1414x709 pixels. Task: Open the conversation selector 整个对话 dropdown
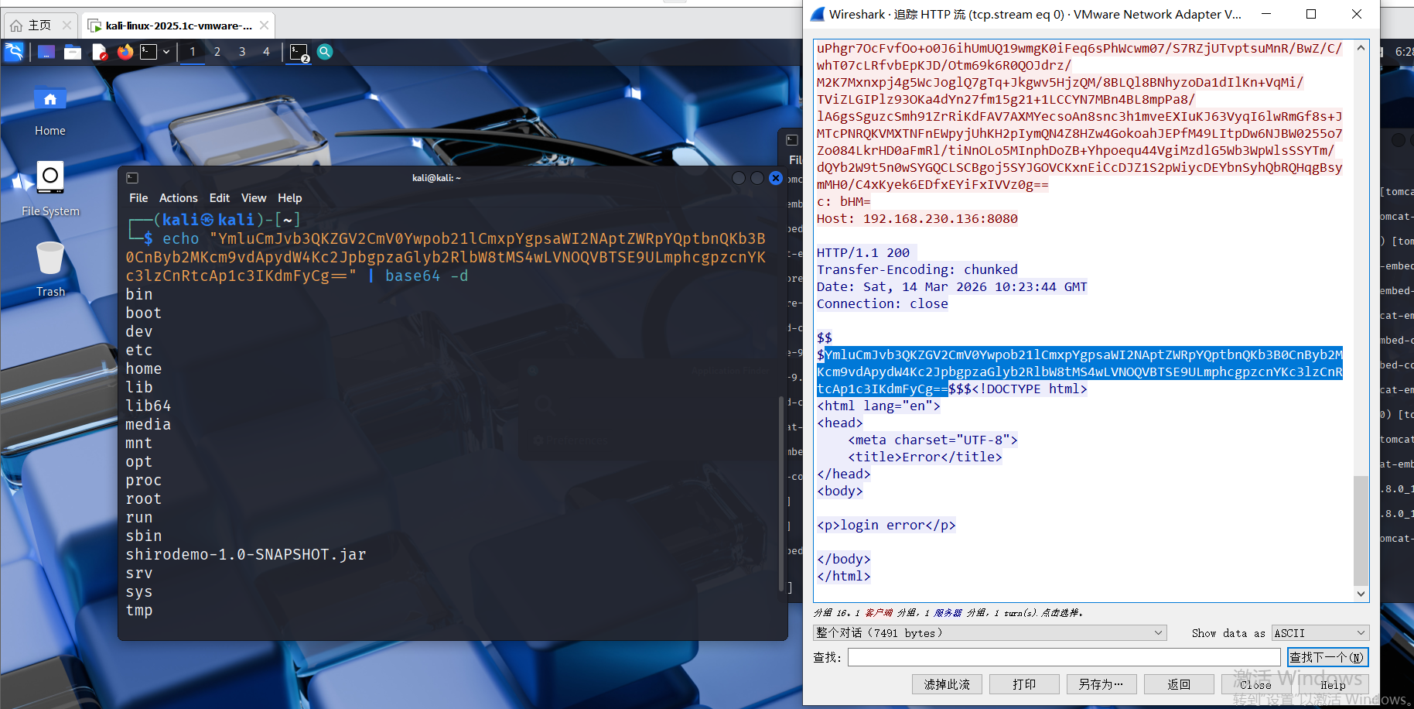[x=989, y=633]
